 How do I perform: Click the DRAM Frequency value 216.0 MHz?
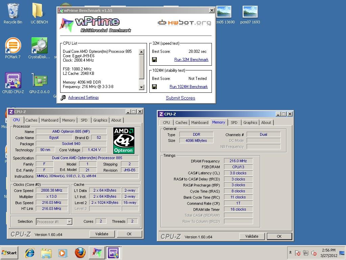[x=238, y=161]
